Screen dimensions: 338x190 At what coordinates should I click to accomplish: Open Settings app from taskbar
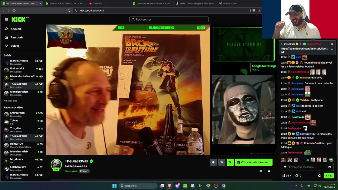[x=224, y=186]
